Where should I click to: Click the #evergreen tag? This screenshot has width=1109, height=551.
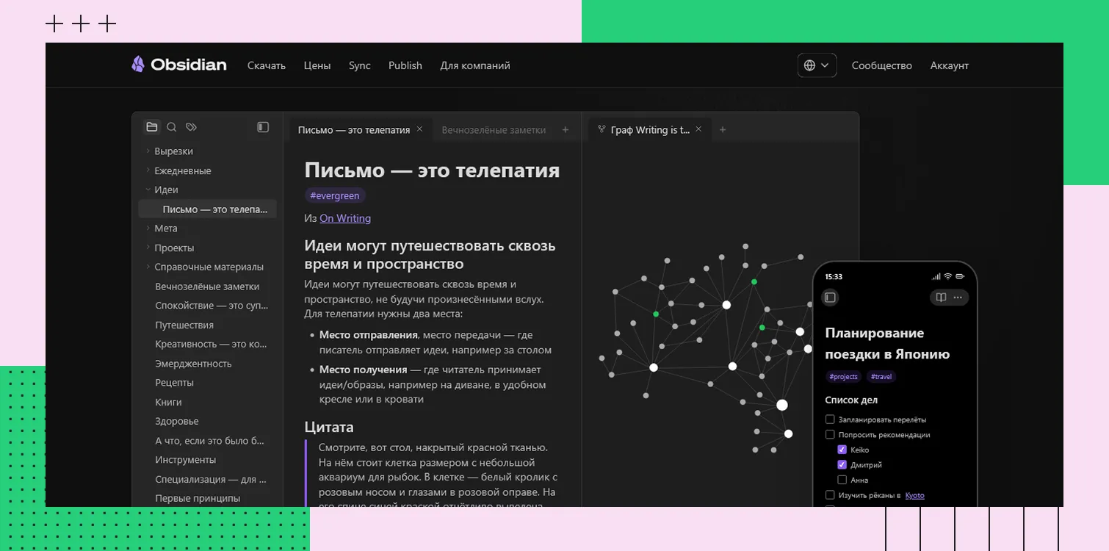click(335, 195)
